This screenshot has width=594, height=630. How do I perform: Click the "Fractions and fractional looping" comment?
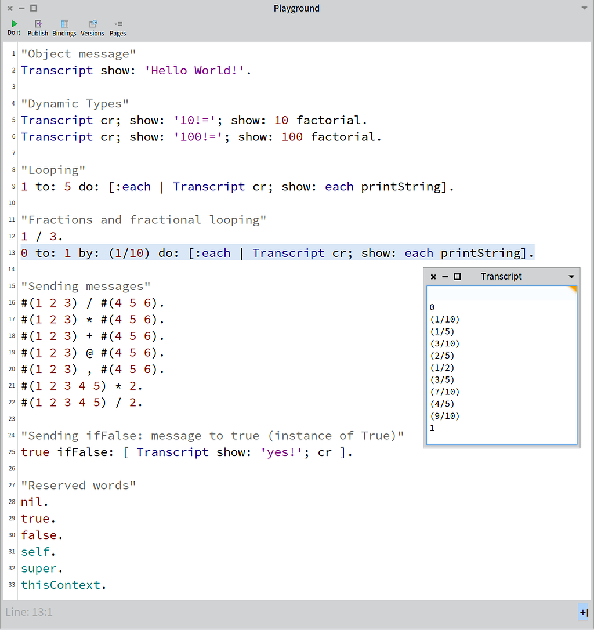[144, 220]
